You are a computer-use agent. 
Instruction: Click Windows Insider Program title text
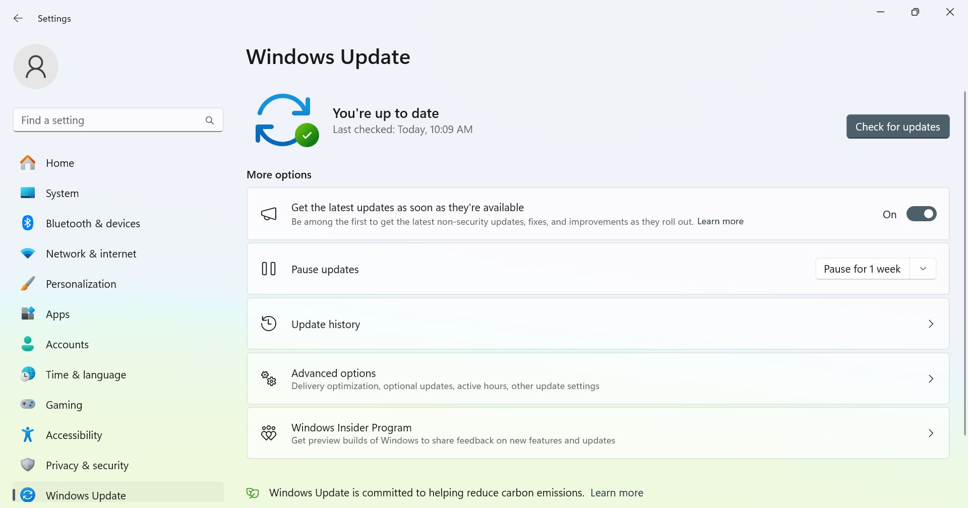coord(351,427)
